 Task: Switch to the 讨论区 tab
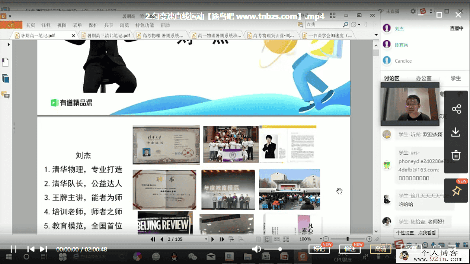click(x=392, y=78)
